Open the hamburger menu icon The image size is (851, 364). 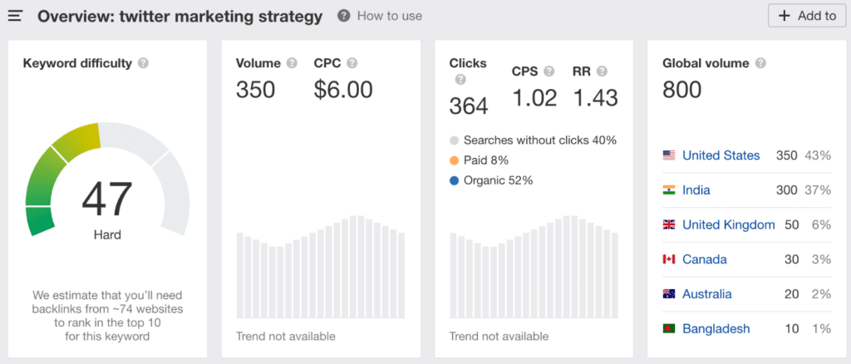click(15, 17)
